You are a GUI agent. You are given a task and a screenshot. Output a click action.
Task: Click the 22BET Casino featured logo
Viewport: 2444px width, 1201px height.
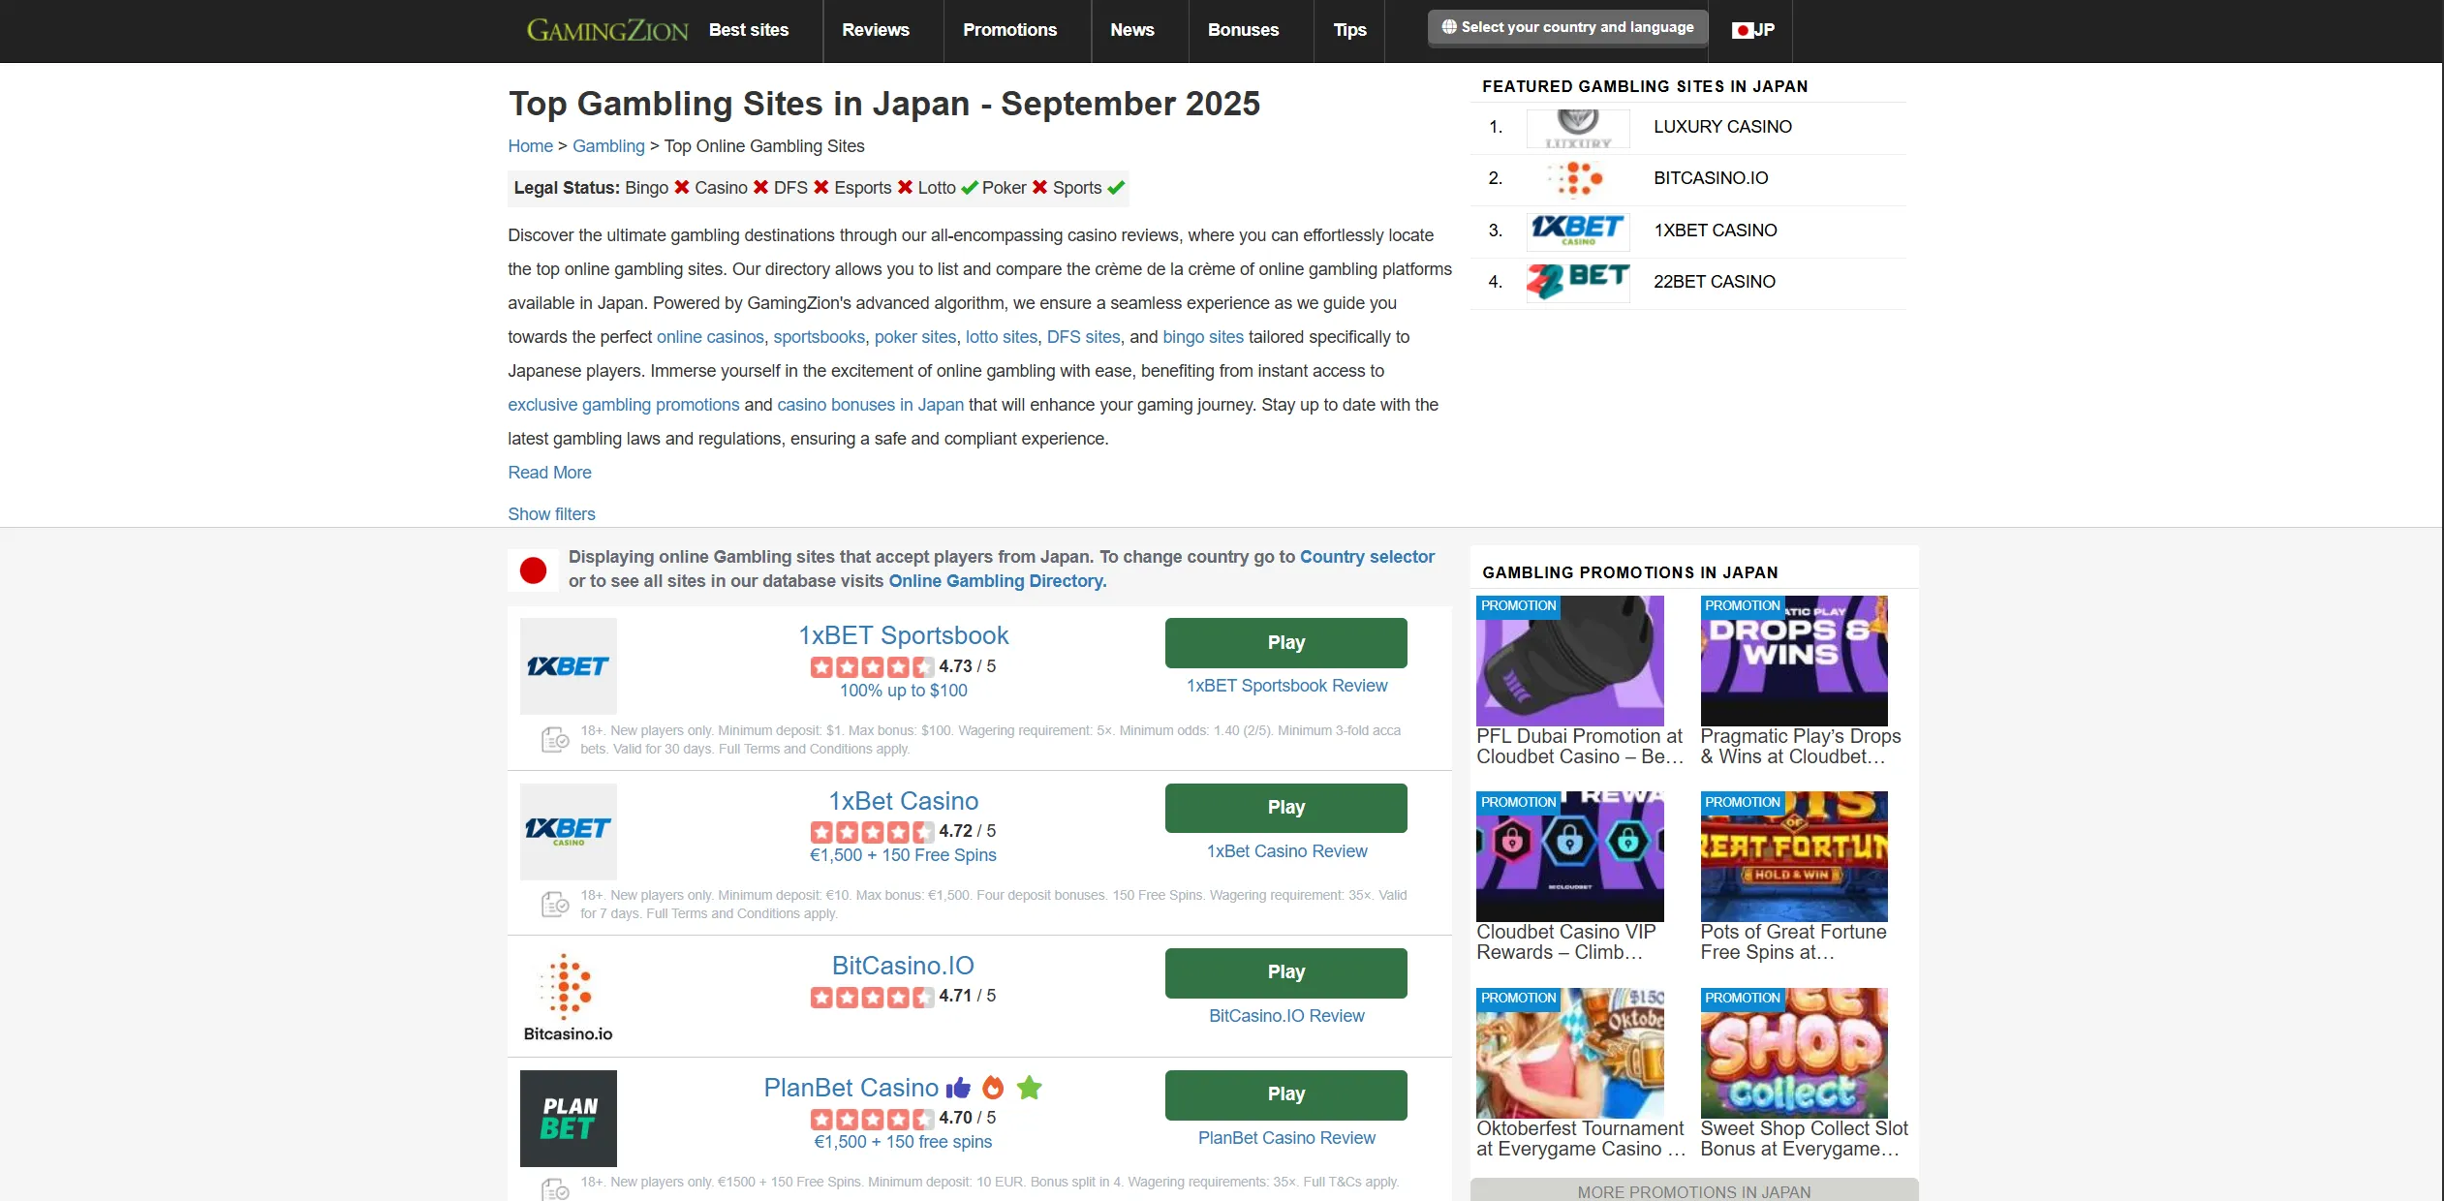coord(1578,283)
